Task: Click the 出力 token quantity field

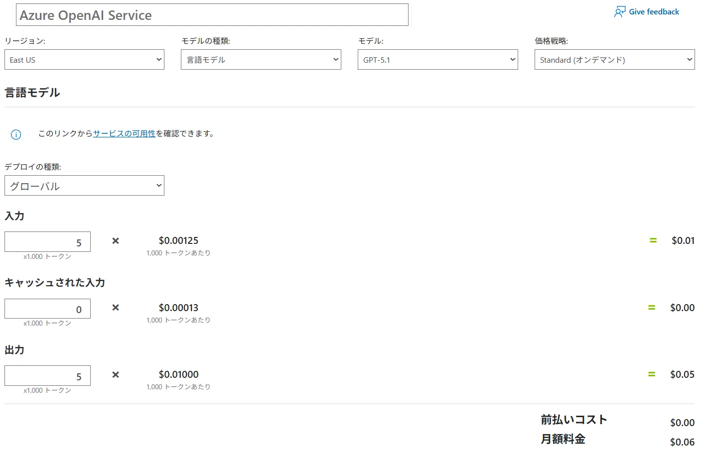Action: (47, 376)
